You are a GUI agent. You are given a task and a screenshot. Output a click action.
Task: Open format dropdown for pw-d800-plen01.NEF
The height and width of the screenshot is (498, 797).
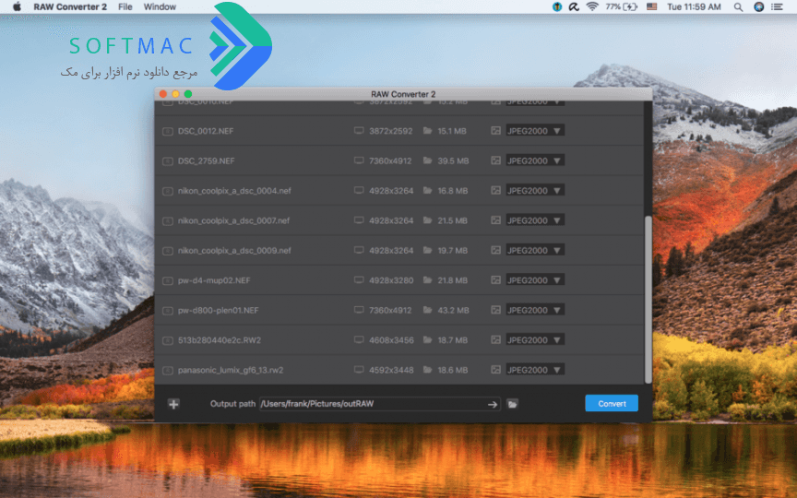pyautogui.click(x=535, y=310)
